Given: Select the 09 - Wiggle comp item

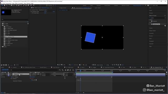Looking at the screenshot, I should pos(8,42).
